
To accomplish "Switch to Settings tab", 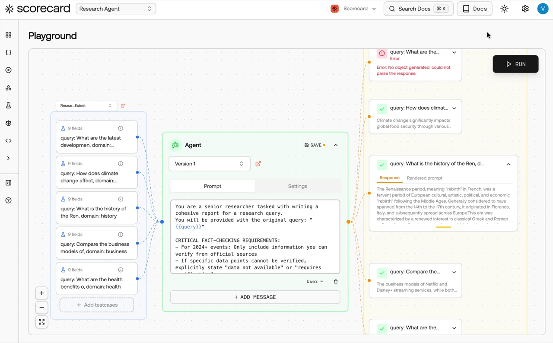I will coord(298,186).
